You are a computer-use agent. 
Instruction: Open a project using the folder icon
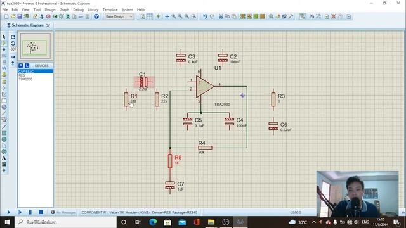pos(13,16)
